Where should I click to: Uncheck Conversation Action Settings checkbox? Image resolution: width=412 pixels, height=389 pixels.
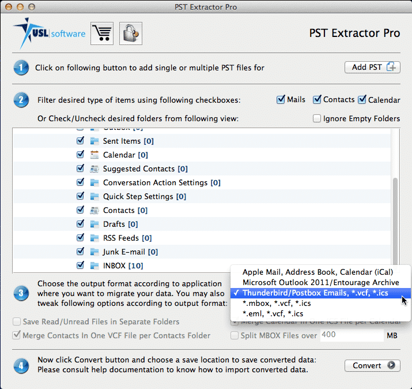(x=80, y=182)
